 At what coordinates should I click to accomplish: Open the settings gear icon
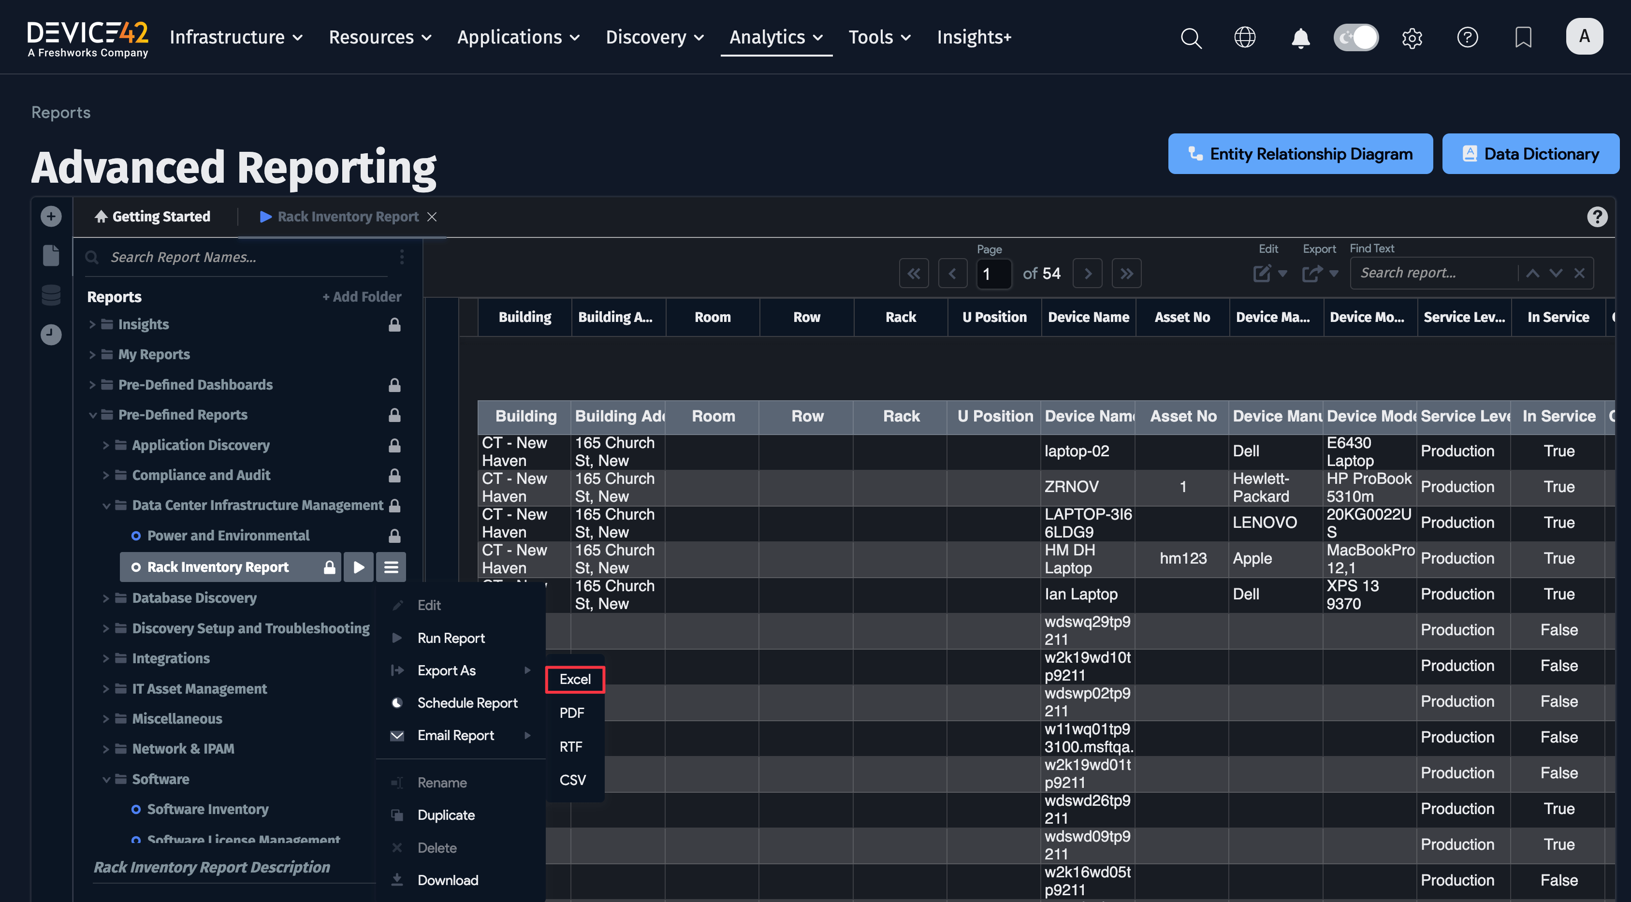(1412, 37)
